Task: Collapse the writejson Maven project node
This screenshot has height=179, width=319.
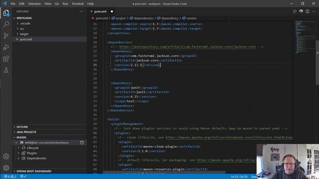Action: tap(16, 143)
